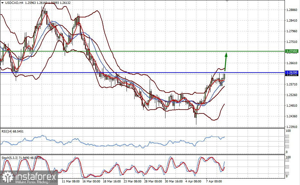Click the 30 Mar 16:00 time label

[x=174, y=181]
